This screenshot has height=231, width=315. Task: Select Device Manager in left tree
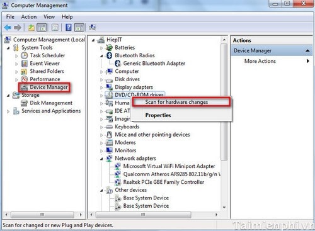pos(49,87)
